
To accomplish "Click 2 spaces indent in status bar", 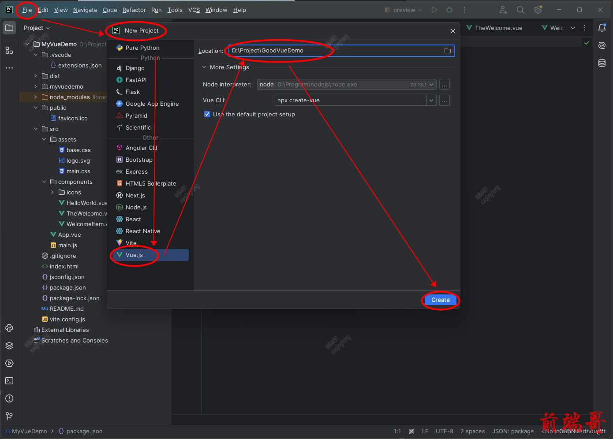I will click(x=473, y=432).
